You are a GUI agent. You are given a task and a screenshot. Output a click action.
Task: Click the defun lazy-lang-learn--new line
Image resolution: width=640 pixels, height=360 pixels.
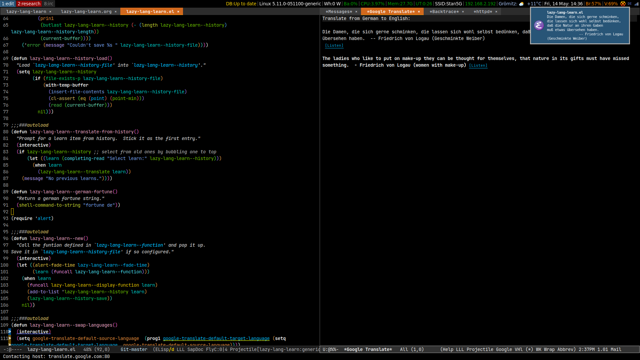pyautogui.click(x=50, y=238)
